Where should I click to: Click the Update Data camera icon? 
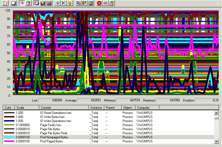[x=105, y=3]
